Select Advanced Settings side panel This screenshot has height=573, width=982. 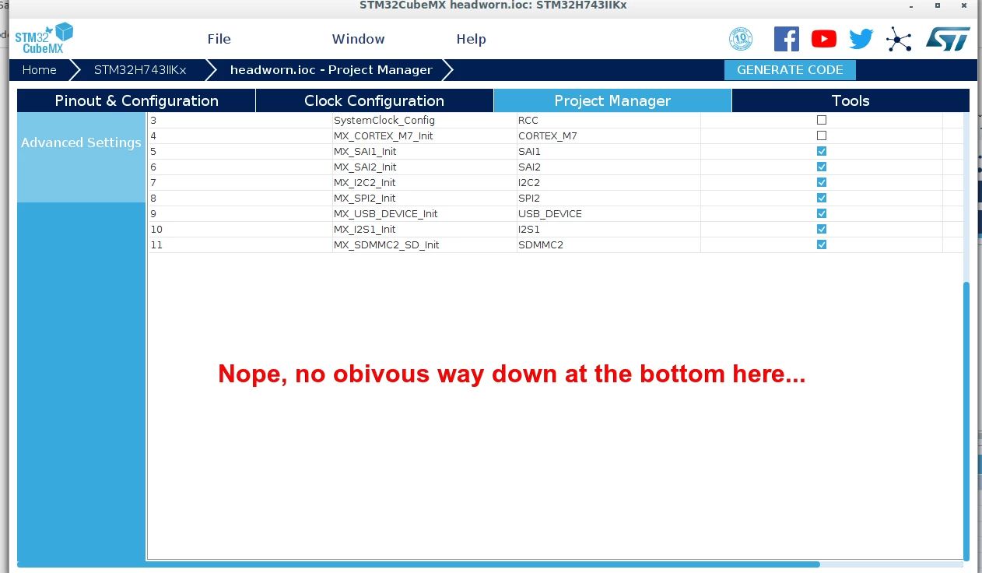(x=81, y=142)
